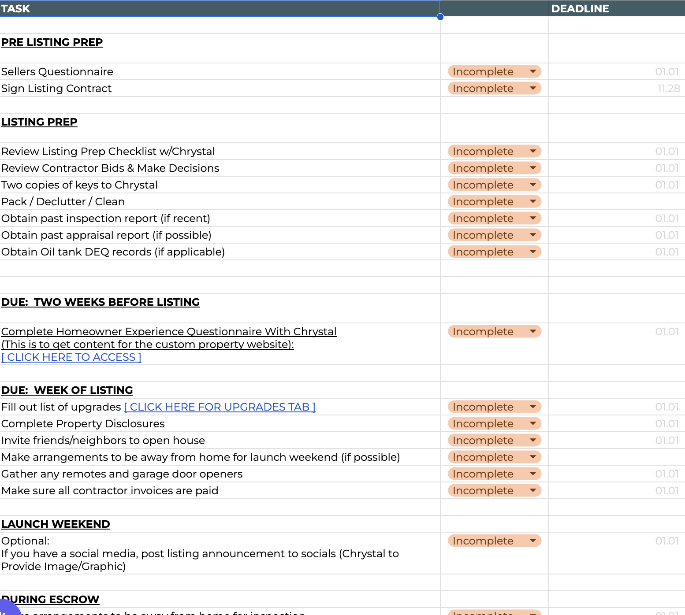Click dropdown arrow for Two copies of keys

point(533,185)
